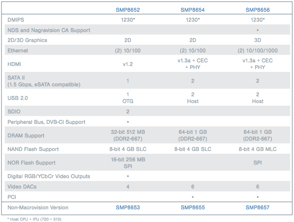Image resolution: width=294 pixels, height=222 pixels.
Task: Click the v1.2 HDMI value
Action: (128, 64)
